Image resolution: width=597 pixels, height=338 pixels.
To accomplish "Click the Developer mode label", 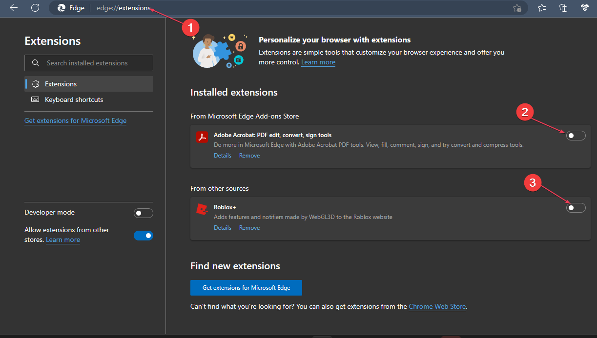I will coord(50,213).
